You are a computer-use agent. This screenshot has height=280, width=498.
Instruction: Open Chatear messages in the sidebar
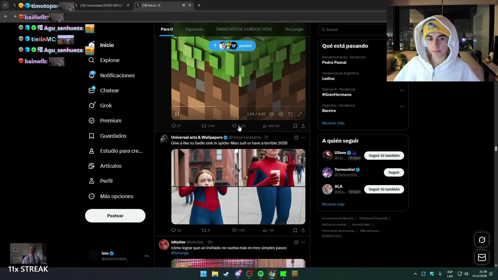coord(104,90)
